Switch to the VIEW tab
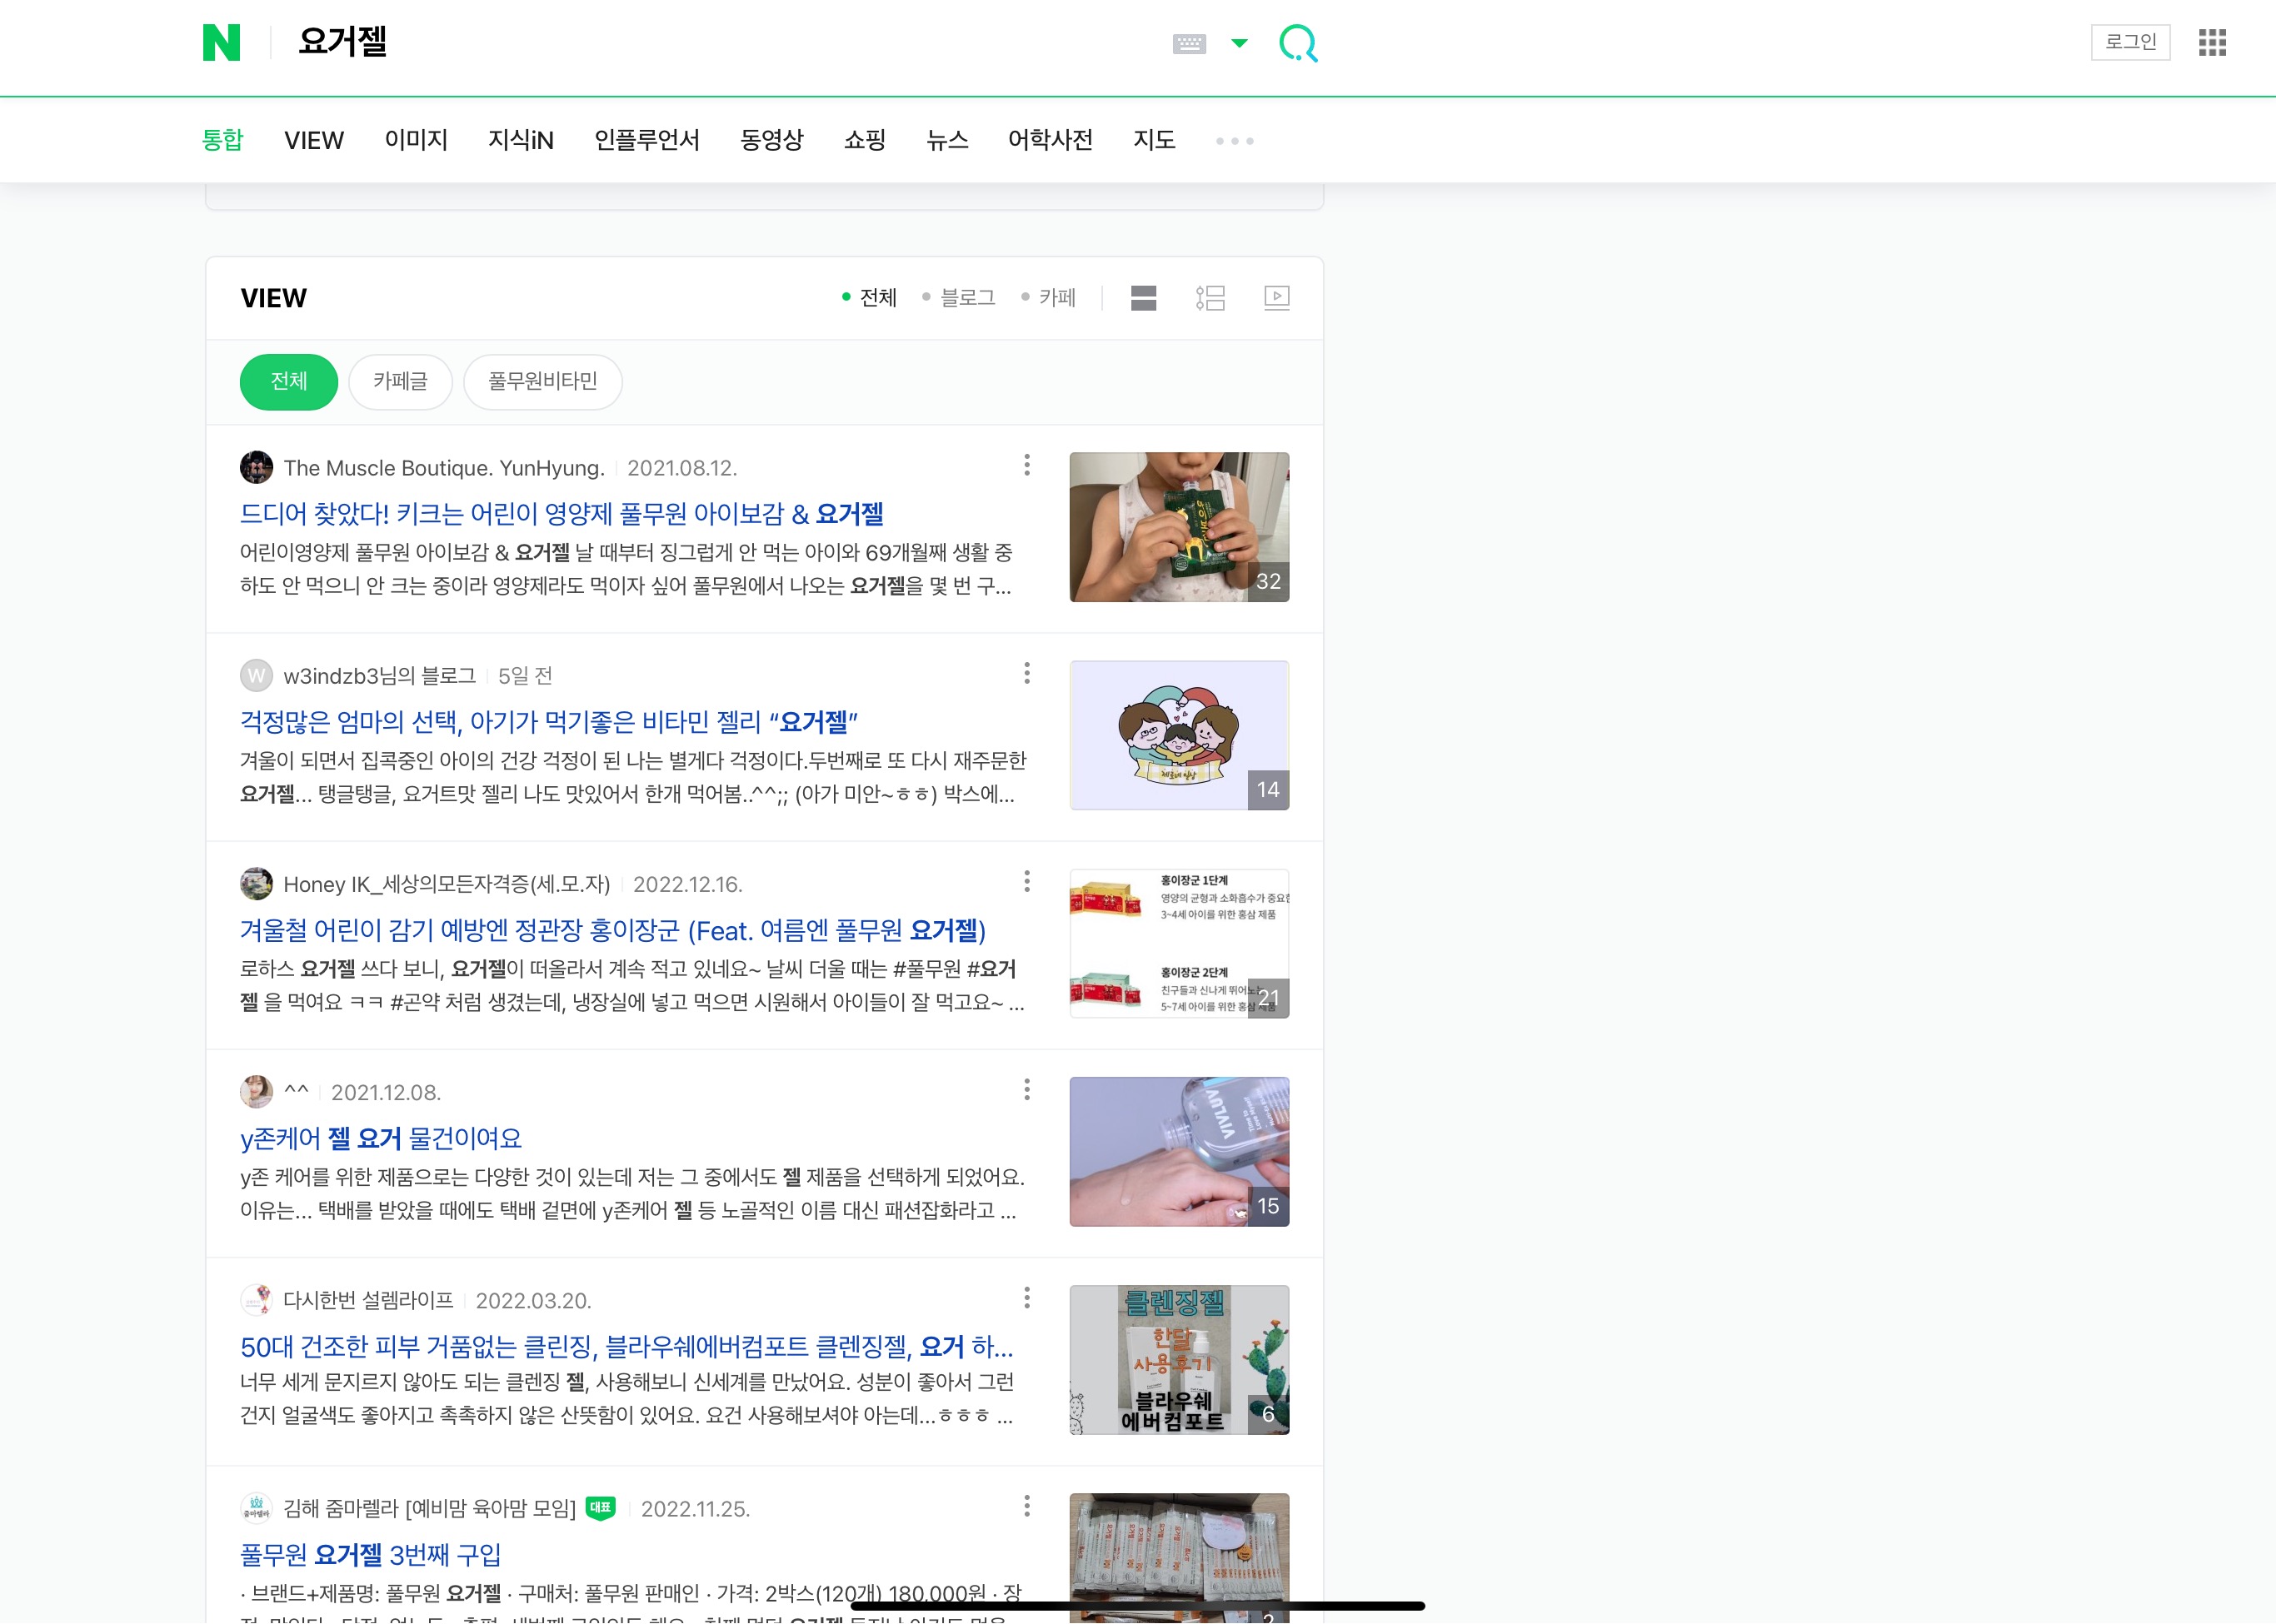Image resolution: width=2276 pixels, height=1624 pixels. [x=313, y=140]
